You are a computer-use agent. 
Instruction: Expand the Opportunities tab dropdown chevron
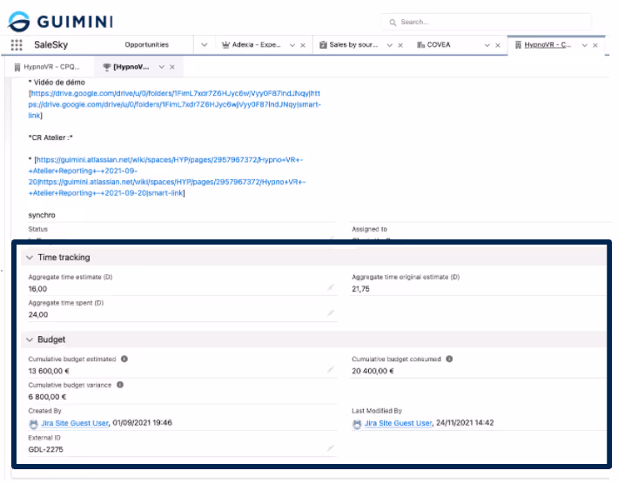[x=205, y=45]
